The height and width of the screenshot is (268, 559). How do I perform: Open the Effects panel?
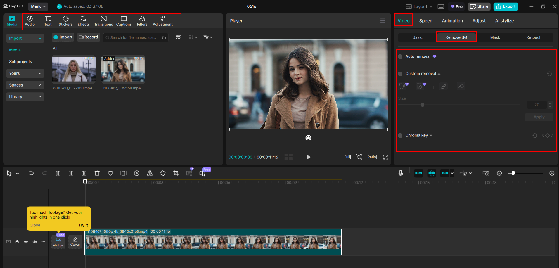tap(84, 20)
